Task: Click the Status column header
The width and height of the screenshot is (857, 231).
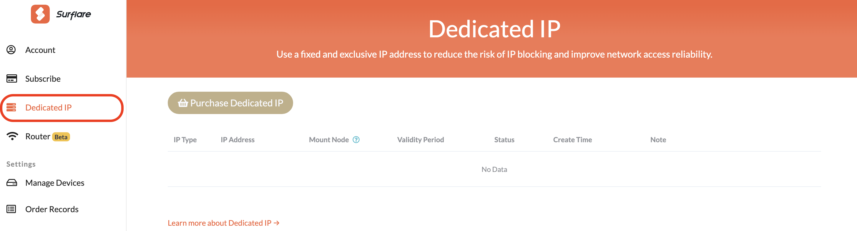Action: 504,140
